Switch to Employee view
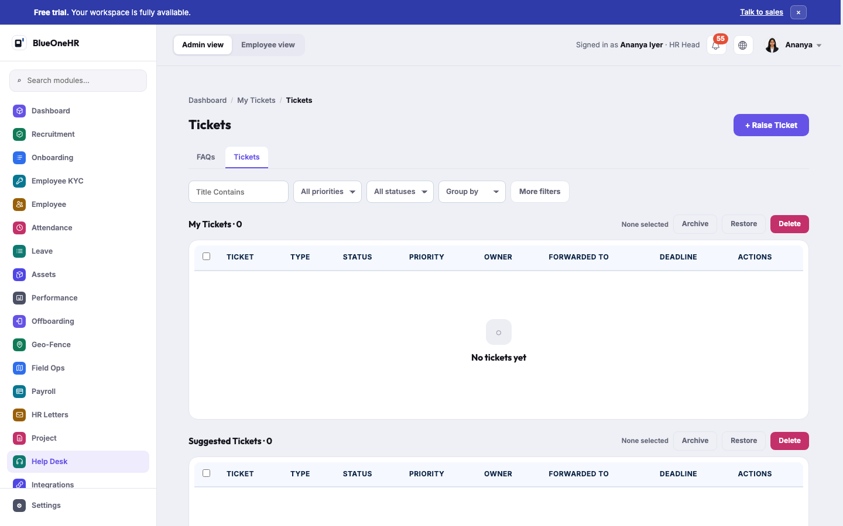The image size is (843, 526). point(268,45)
